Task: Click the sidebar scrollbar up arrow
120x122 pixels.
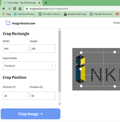Action: pyautogui.click(x=60, y=30)
